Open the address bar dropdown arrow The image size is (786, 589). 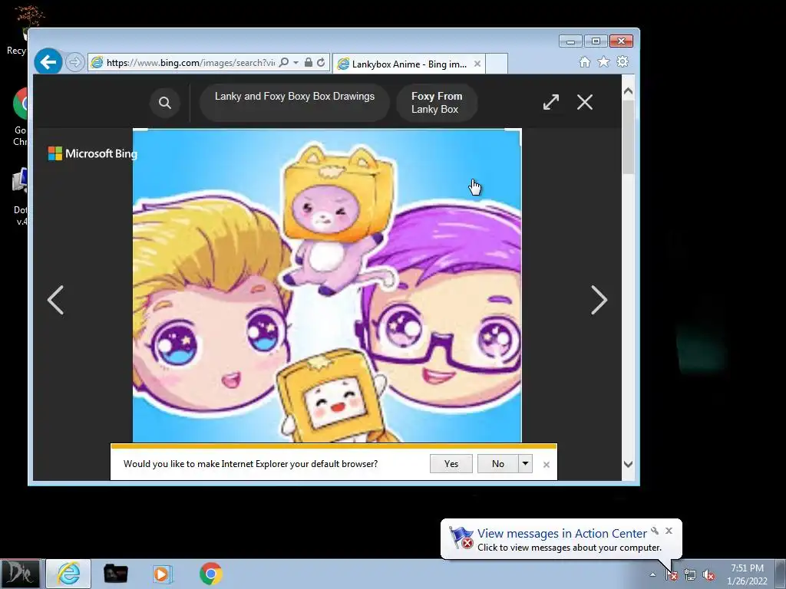click(x=296, y=62)
